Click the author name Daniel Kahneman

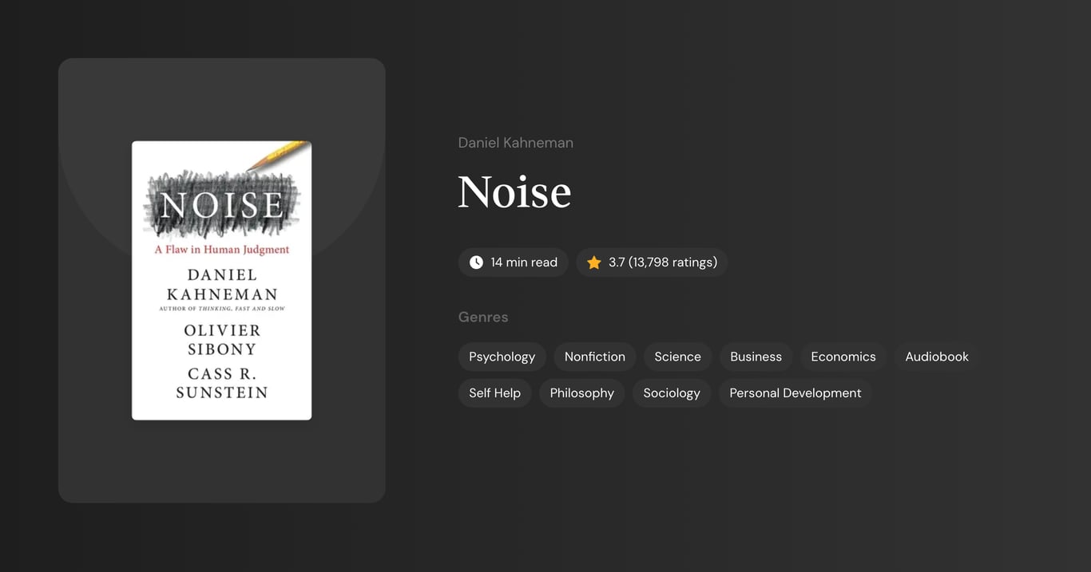(516, 143)
